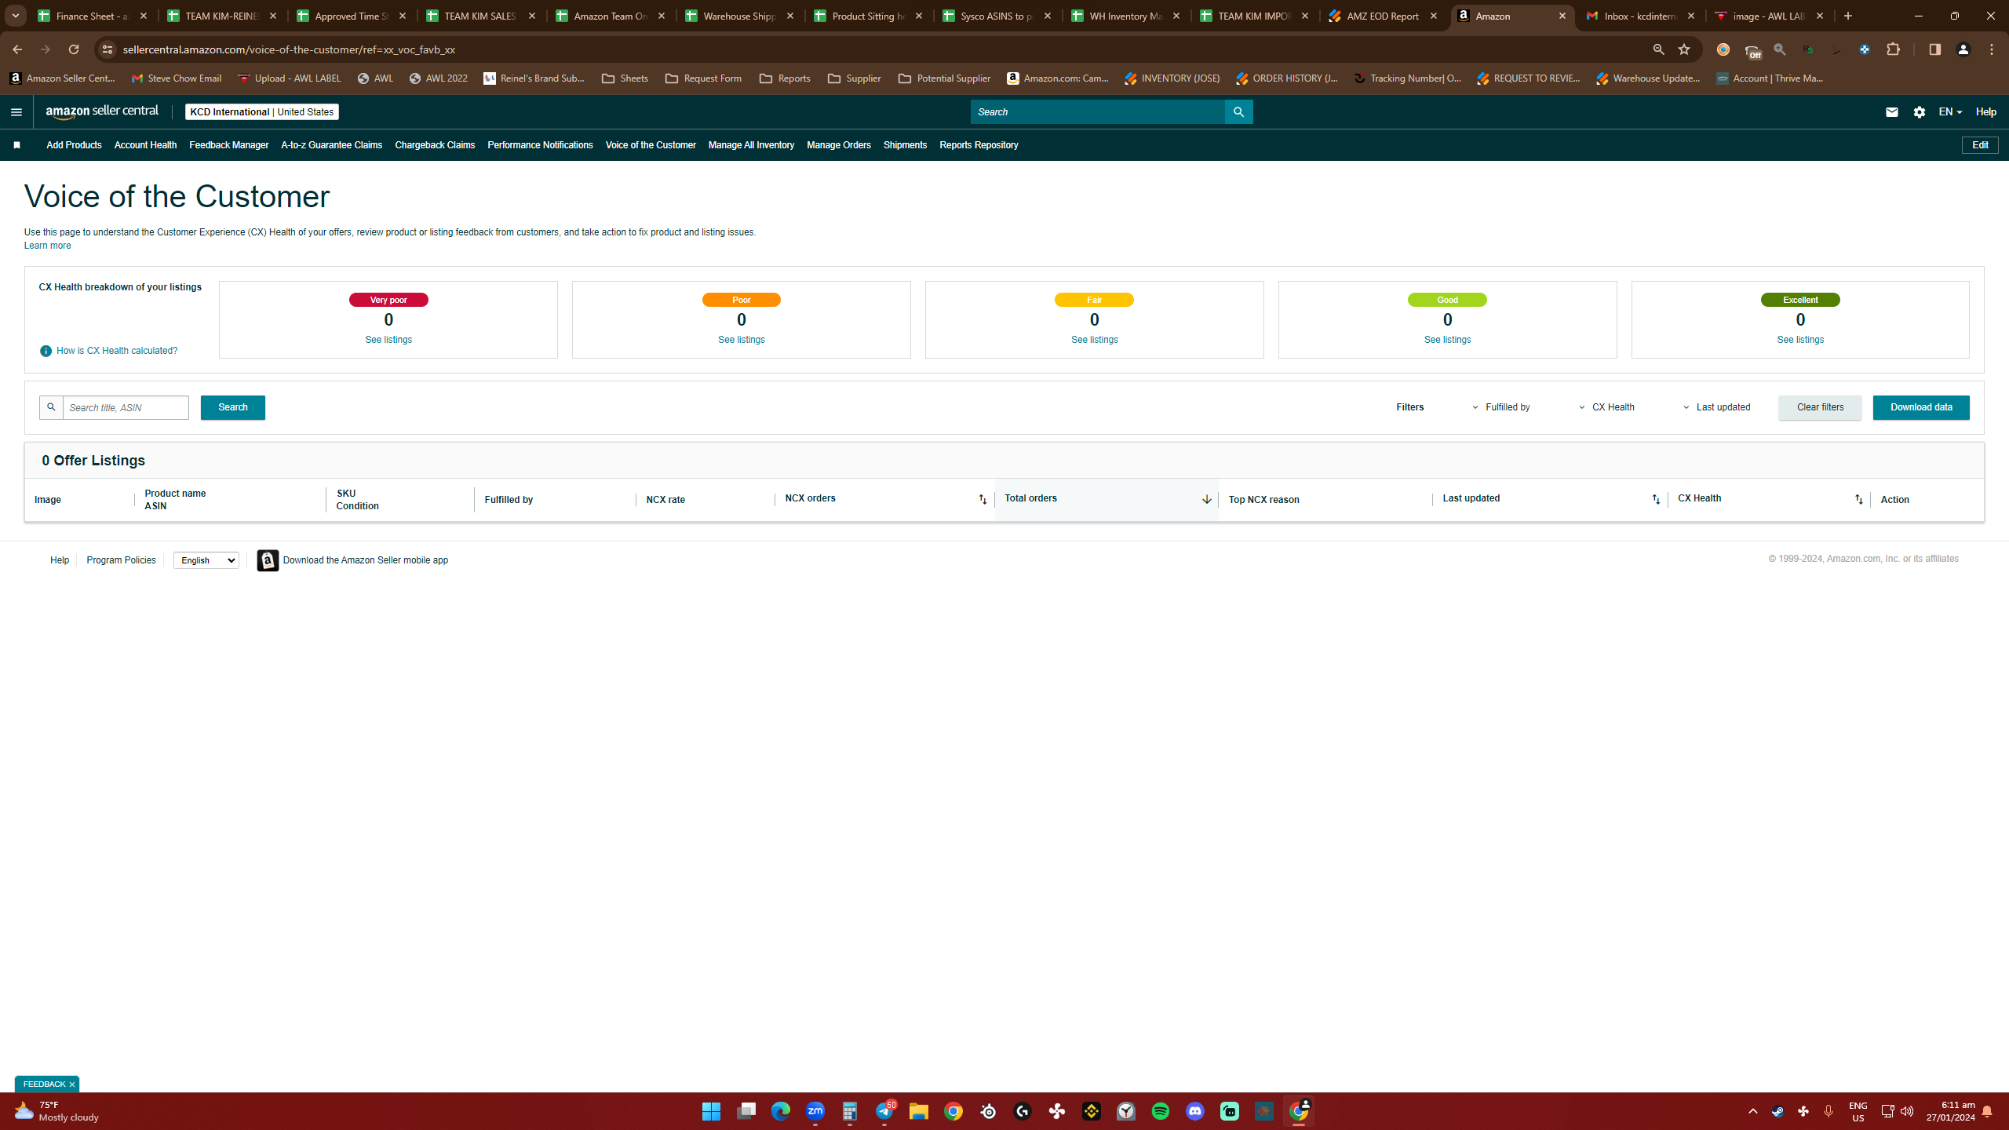Open the messages mail icon
The height and width of the screenshot is (1130, 2009).
(x=1891, y=112)
